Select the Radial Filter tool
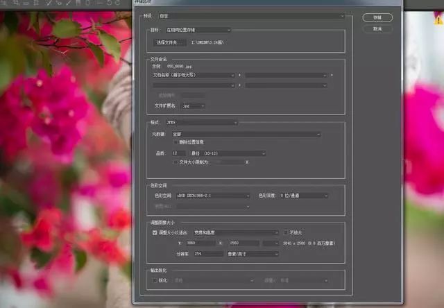The width and height of the screenshot is (444, 308). point(88,3)
